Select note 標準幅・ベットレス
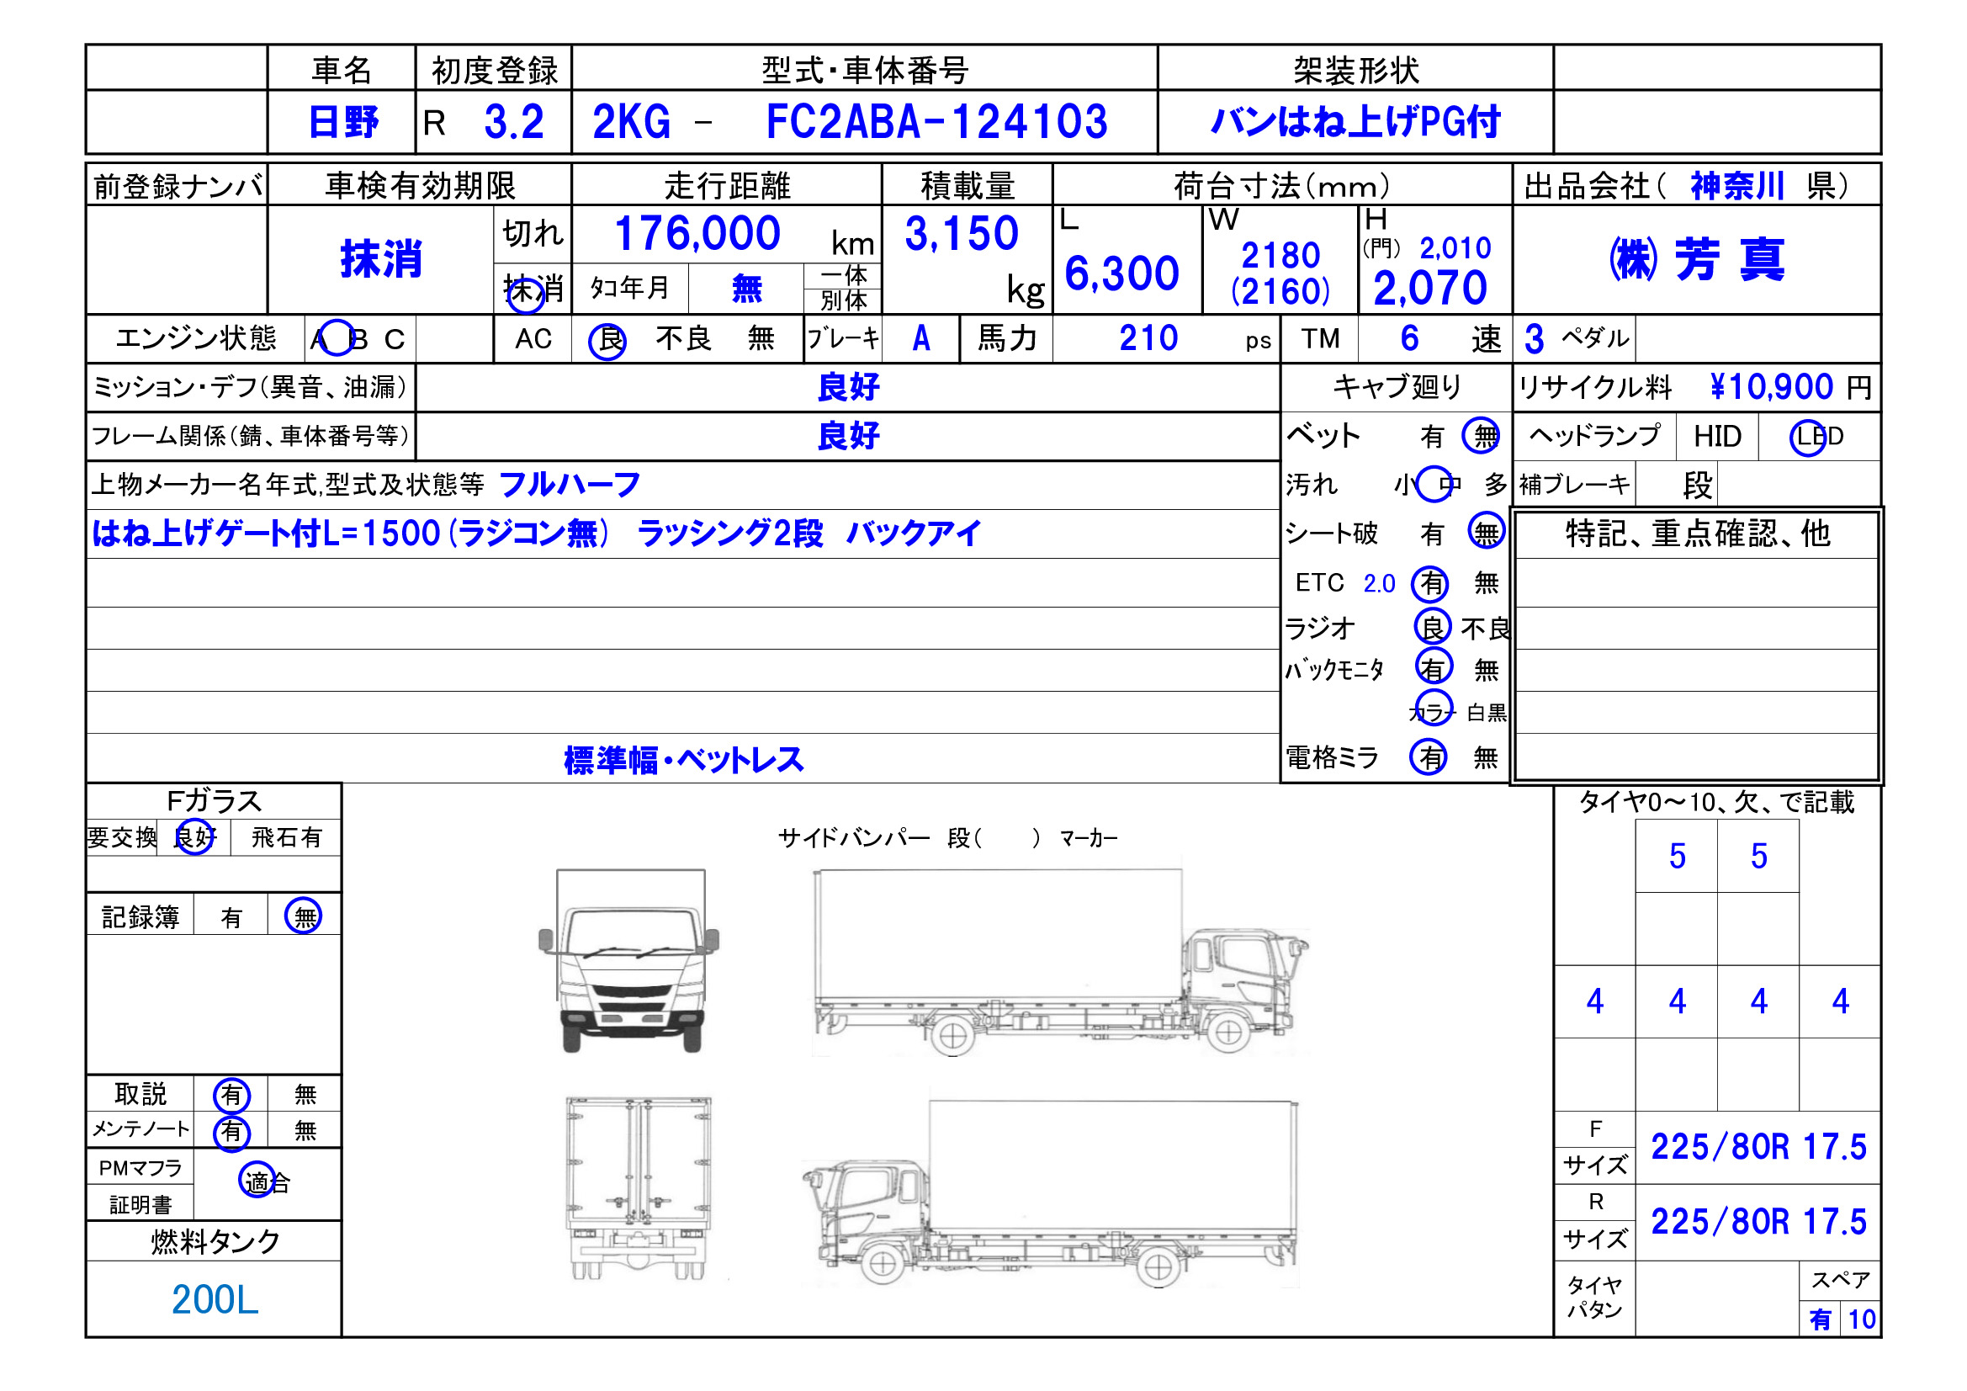 coord(684,761)
